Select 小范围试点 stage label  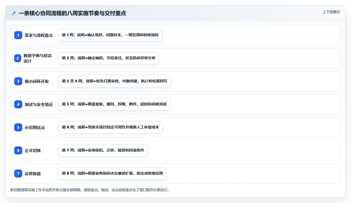(x=35, y=127)
